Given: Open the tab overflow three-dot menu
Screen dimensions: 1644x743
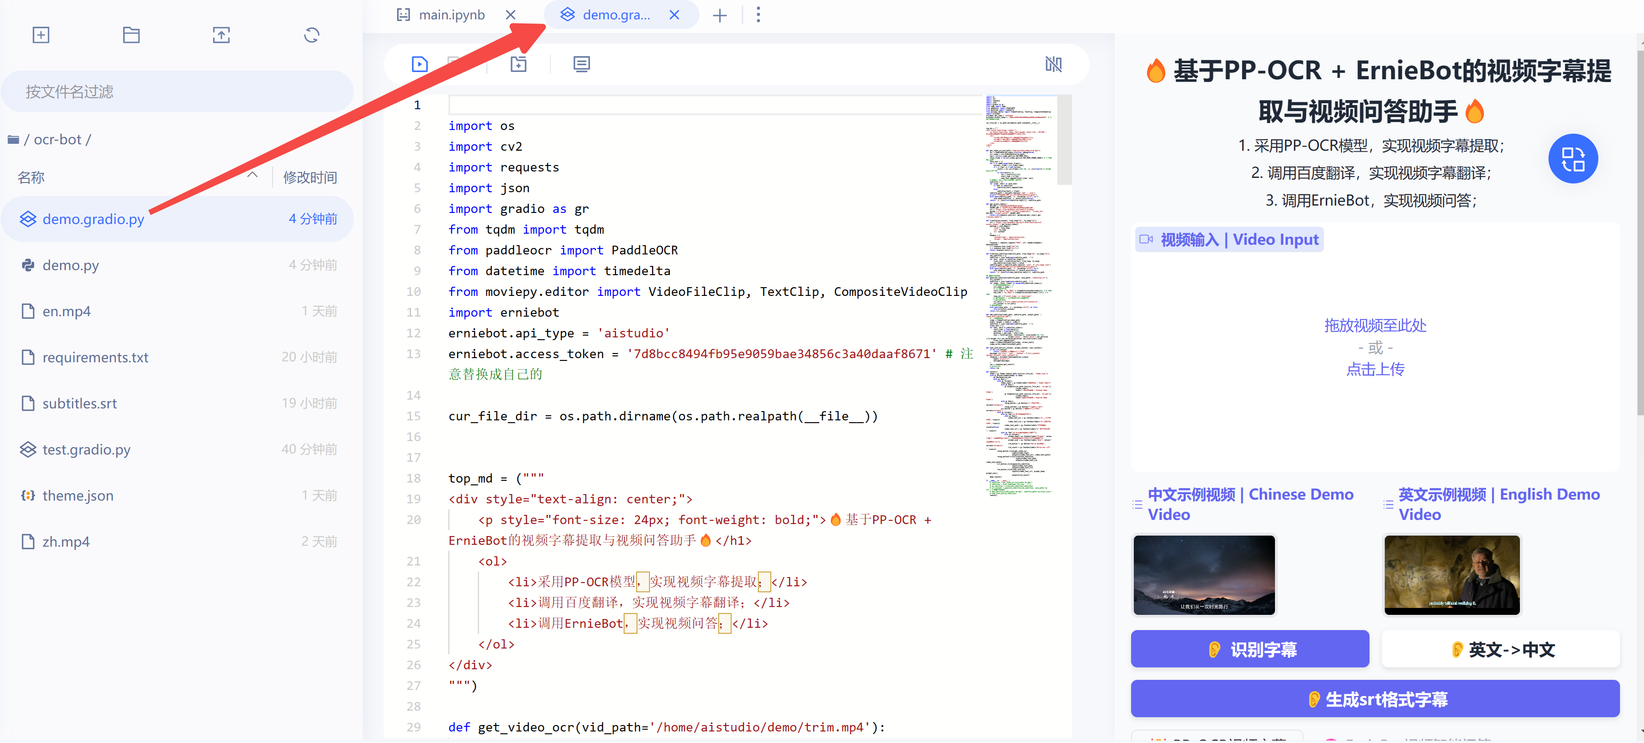Looking at the screenshot, I should [758, 15].
